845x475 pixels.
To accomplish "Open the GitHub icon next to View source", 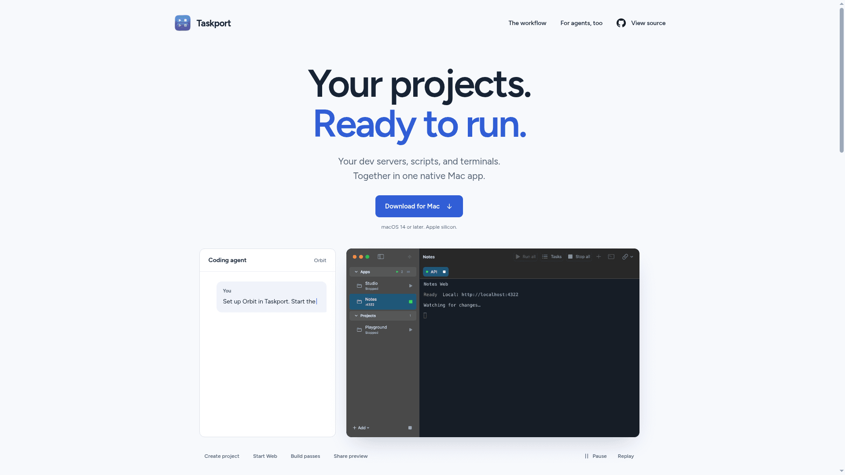I will click(x=621, y=23).
